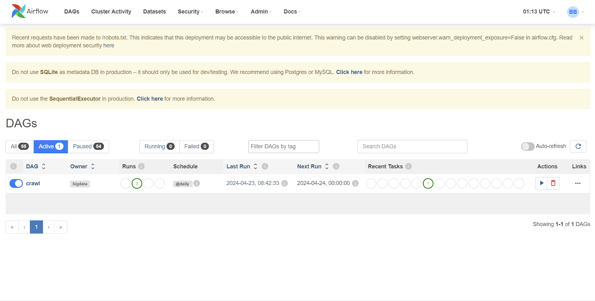This screenshot has height=301, width=595.
Task: Click the green successful run circle
Action: pyautogui.click(x=137, y=183)
